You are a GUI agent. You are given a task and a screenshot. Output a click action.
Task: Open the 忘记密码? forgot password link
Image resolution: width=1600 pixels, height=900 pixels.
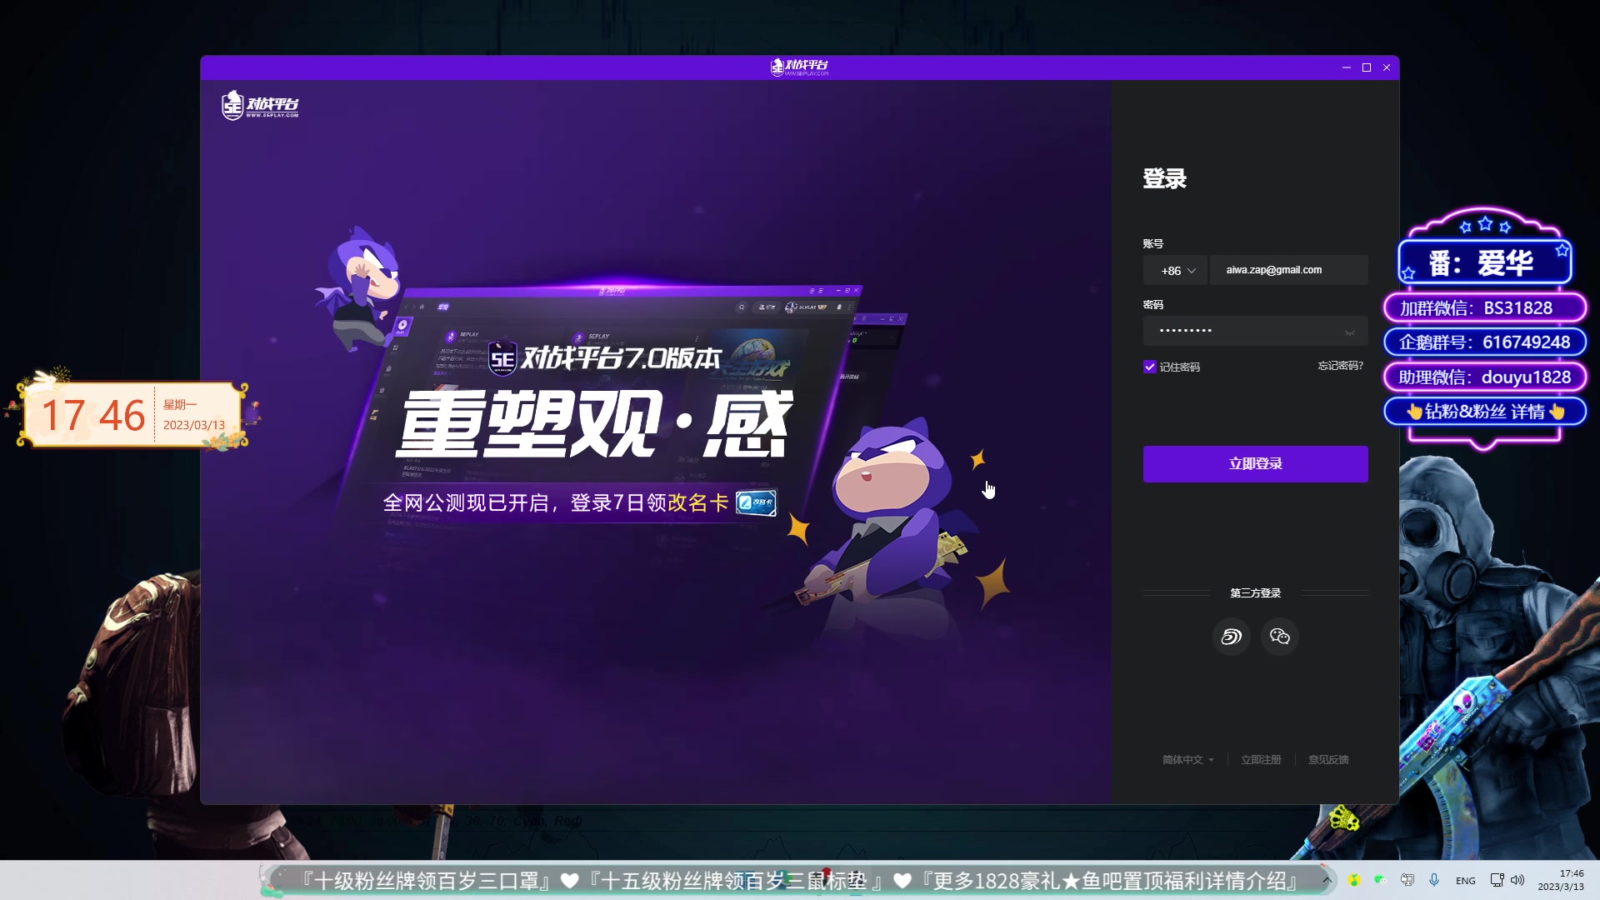pyautogui.click(x=1340, y=366)
